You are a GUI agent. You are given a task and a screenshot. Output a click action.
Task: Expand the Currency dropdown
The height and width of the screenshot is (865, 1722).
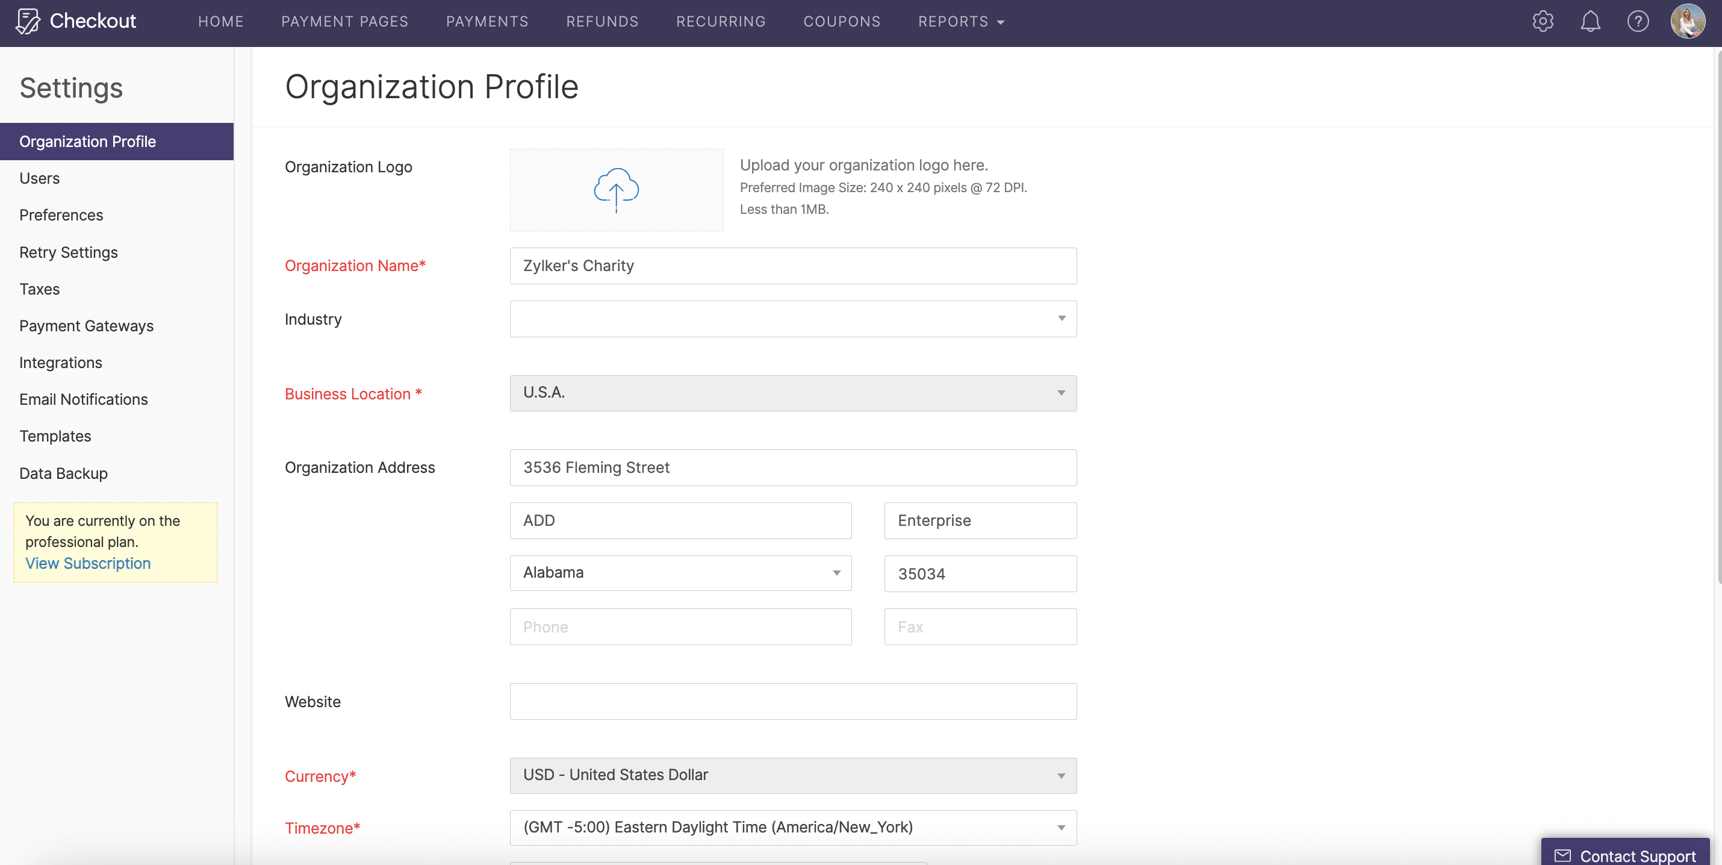click(x=793, y=775)
